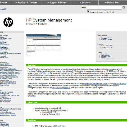Open the How to Buy menu

point(112,3)
